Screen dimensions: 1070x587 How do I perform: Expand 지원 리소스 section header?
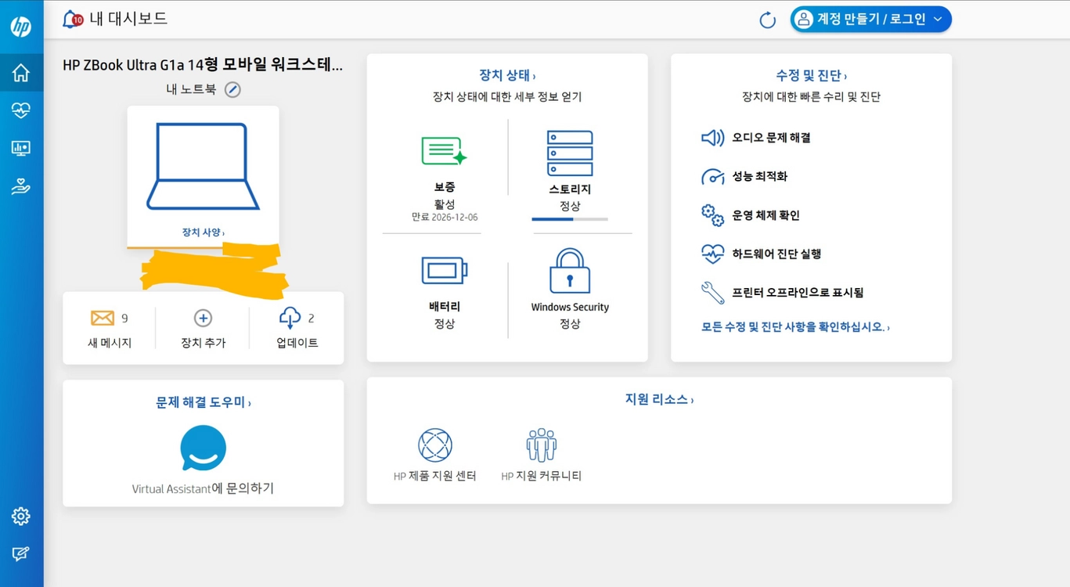click(x=659, y=399)
